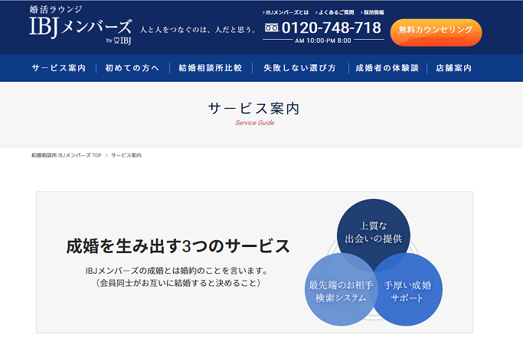This screenshot has width=523, height=338.
Task: Select the 店舗案内 menu item
Action: click(453, 68)
